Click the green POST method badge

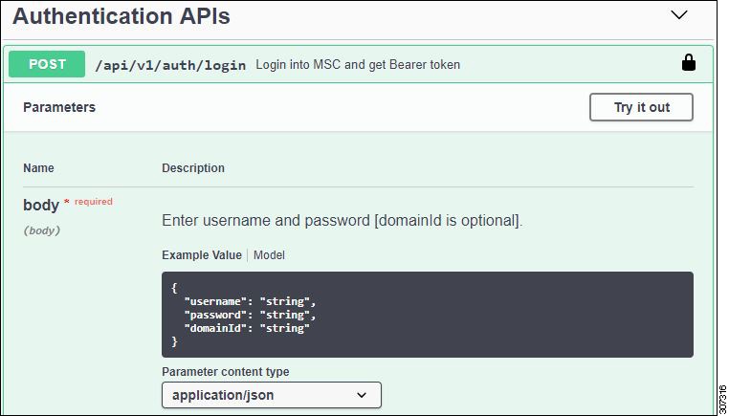[x=47, y=64]
